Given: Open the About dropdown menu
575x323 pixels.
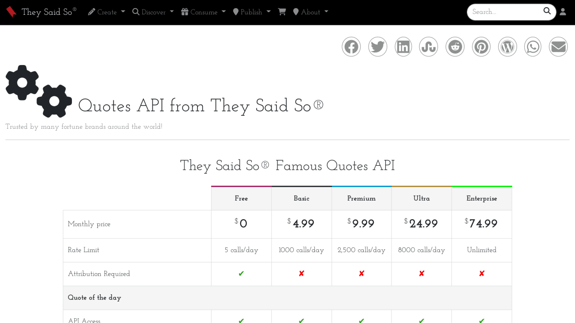Looking at the screenshot, I should [x=310, y=12].
